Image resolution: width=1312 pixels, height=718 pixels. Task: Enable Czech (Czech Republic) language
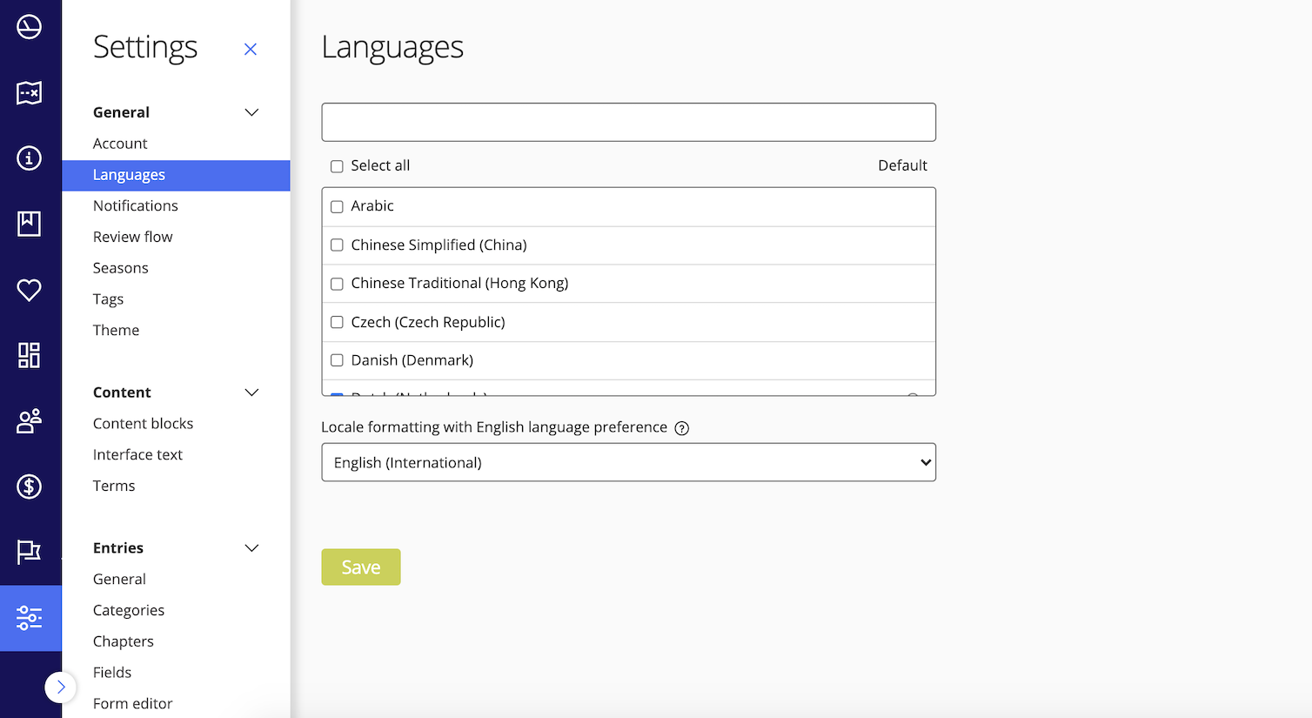[337, 322]
